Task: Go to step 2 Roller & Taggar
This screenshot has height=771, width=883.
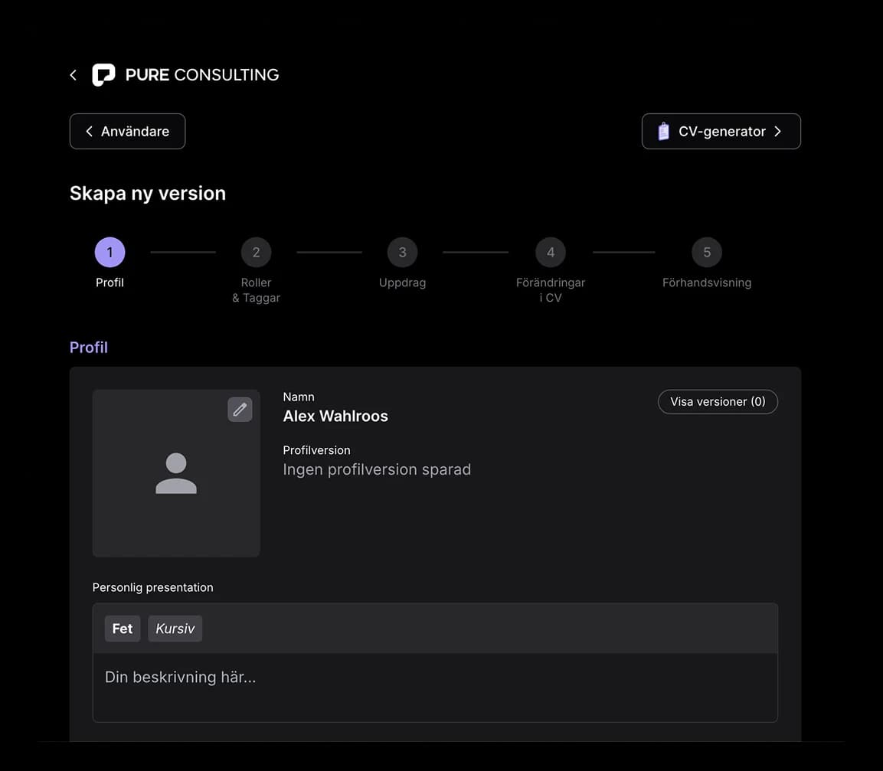Action: 257,253
